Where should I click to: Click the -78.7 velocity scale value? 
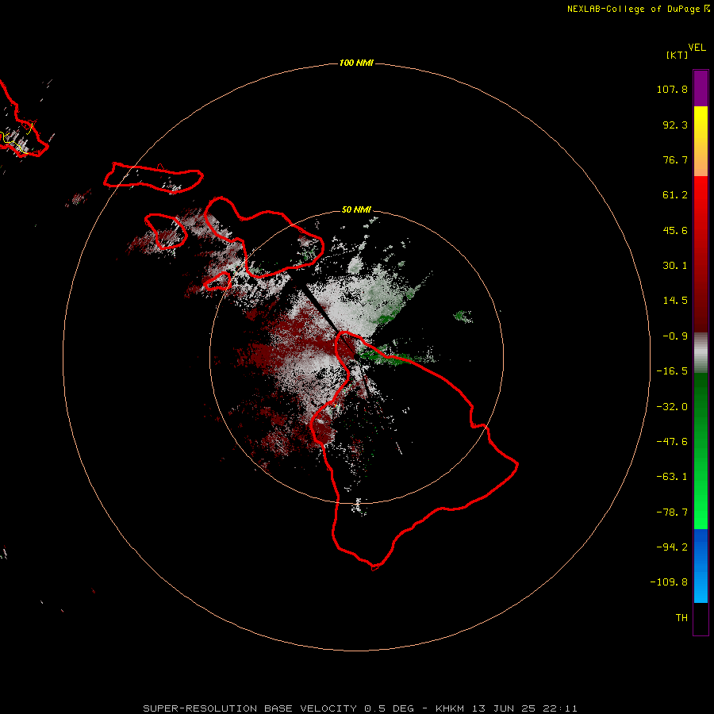(672, 512)
